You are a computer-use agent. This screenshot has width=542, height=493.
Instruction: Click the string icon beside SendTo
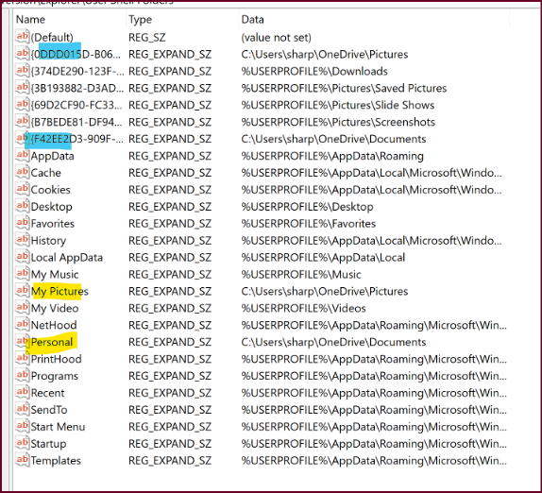(23, 409)
